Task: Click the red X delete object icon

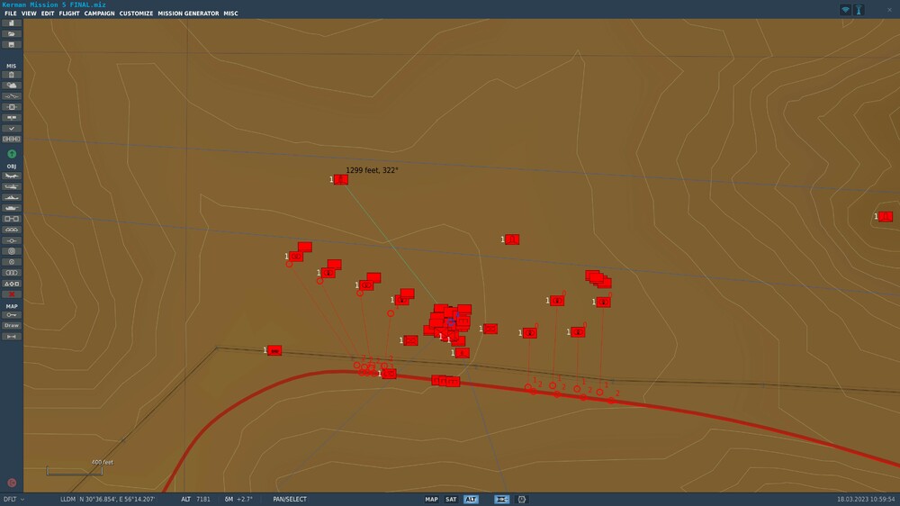Action: pos(12,294)
